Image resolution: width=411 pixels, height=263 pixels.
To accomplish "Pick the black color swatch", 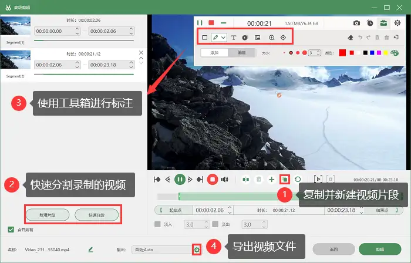I will (x=365, y=53).
